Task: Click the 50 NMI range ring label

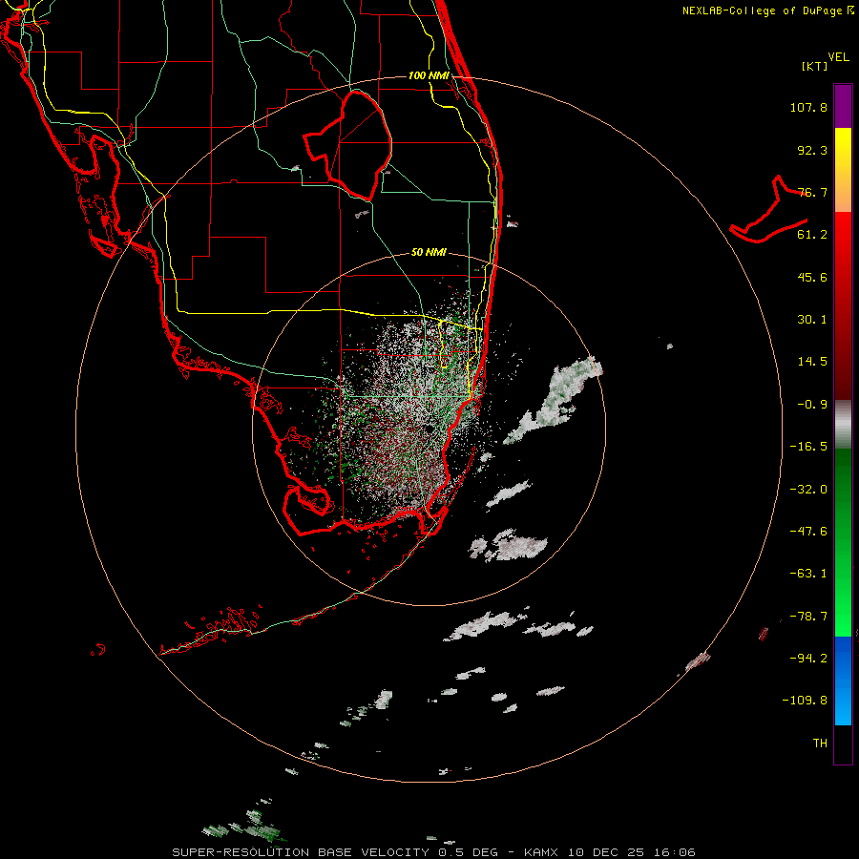Action: (x=429, y=253)
